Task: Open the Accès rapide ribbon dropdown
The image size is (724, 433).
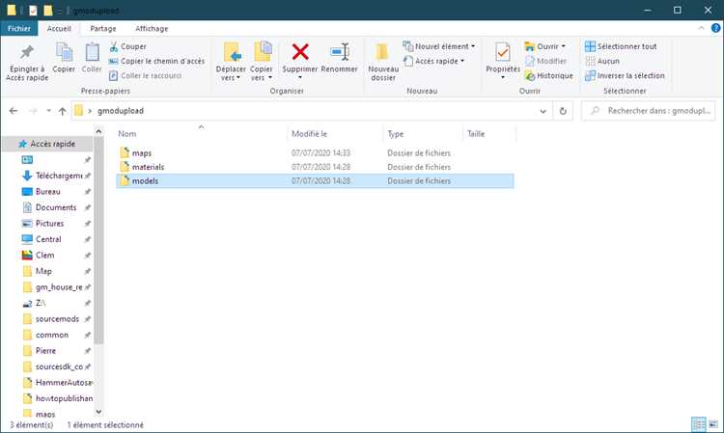Action: (434, 61)
